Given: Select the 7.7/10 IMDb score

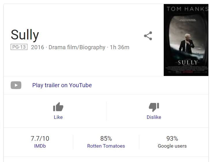Looking at the screenshot, I should (x=40, y=138).
